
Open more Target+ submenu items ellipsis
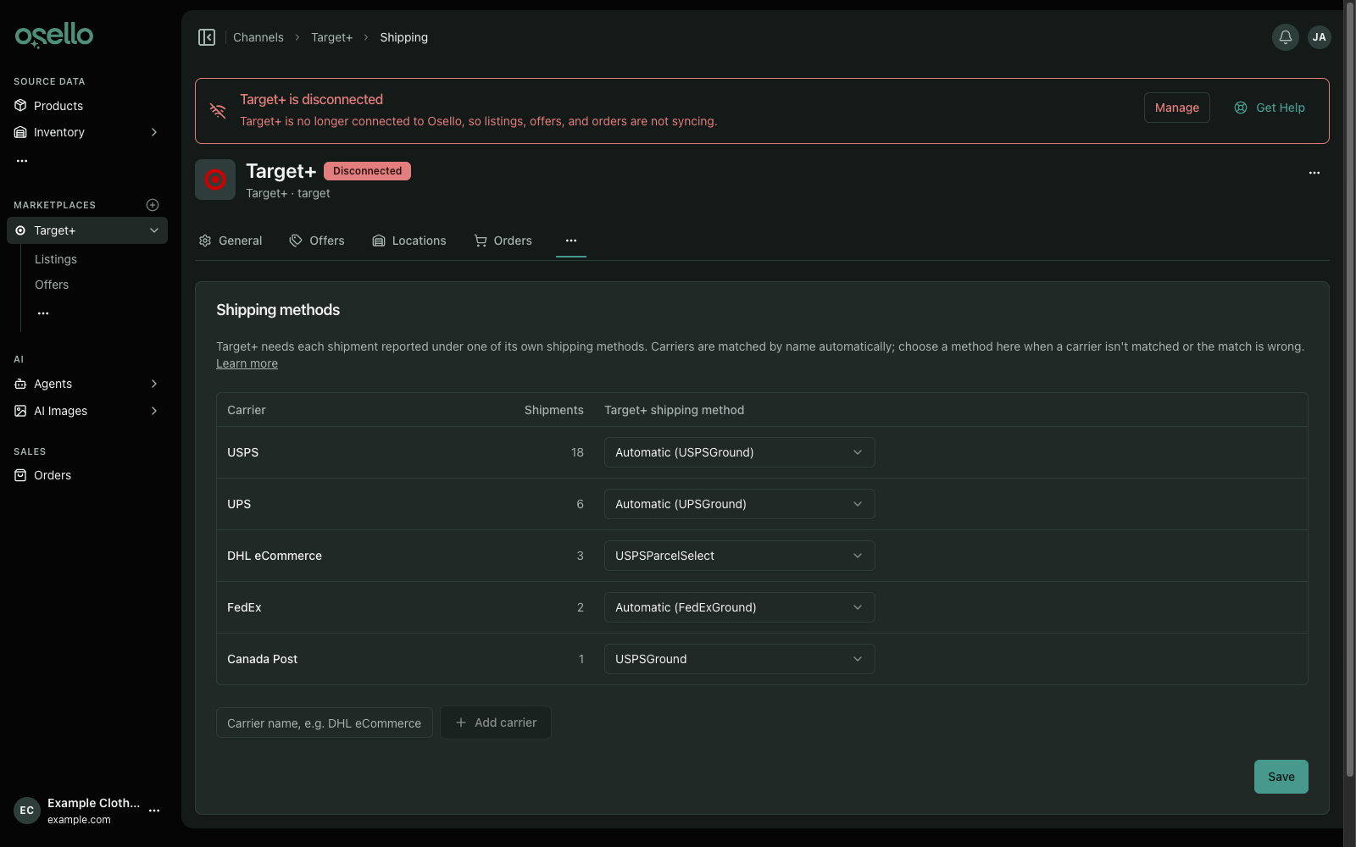[x=43, y=313]
